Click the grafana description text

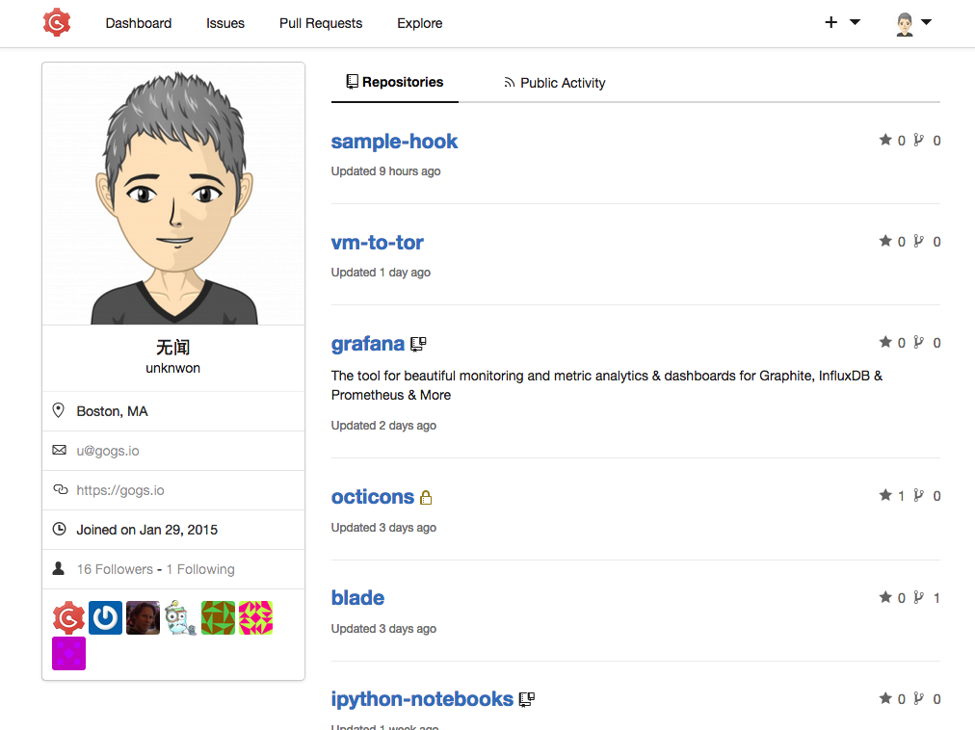[607, 385]
